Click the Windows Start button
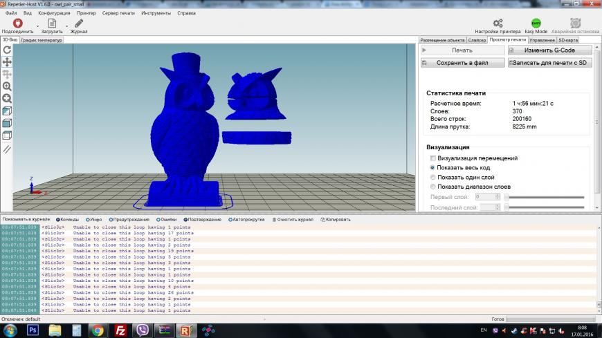This screenshot has height=338, width=602. point(10,330)
